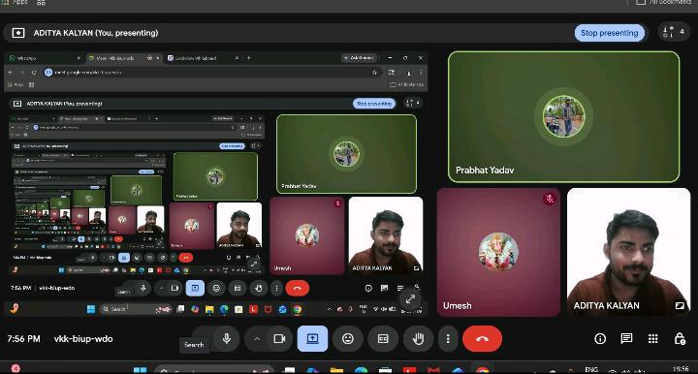
Task: Leave call with main red hang-up button
Action: 482,339
